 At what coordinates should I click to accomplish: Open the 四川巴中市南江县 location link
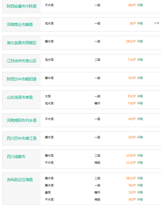(22, 138)
